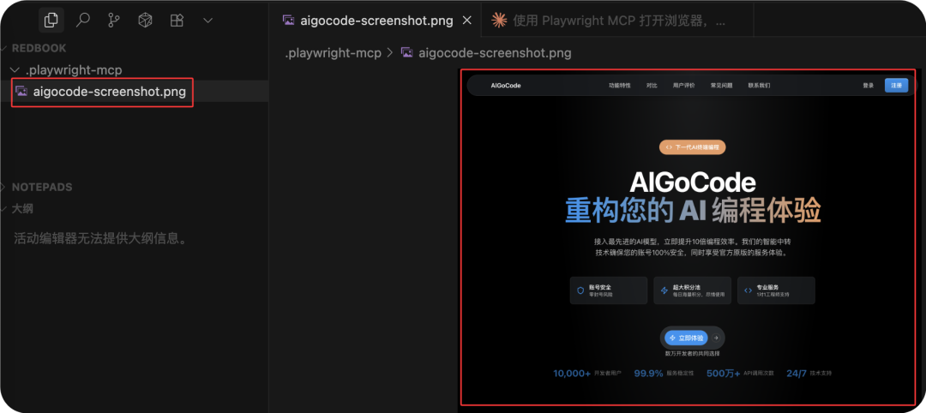Click .playwright-mcp in the breadcrumb

(x=333, y=53)
